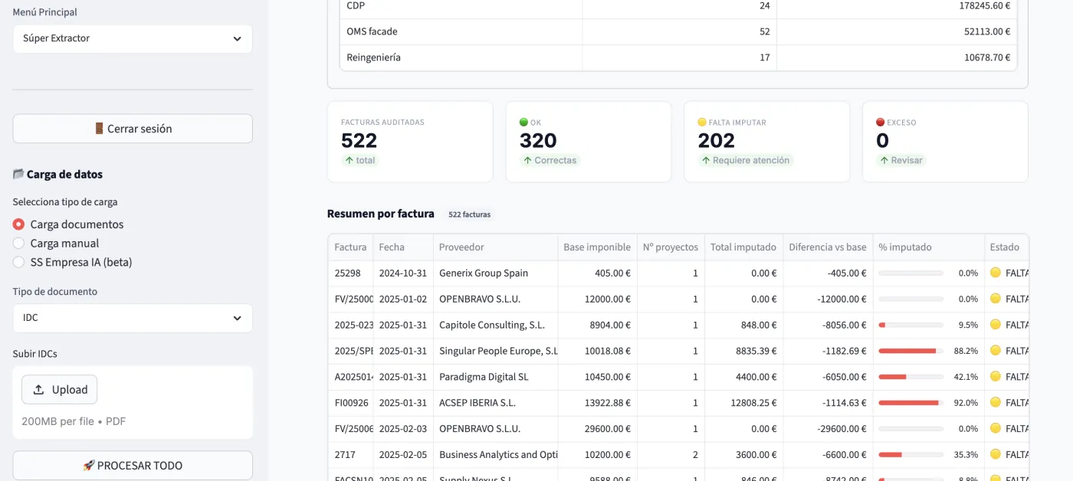The image size is (1073, 481).
Task: Click the 92.0% progress bar
Action: 911,403
